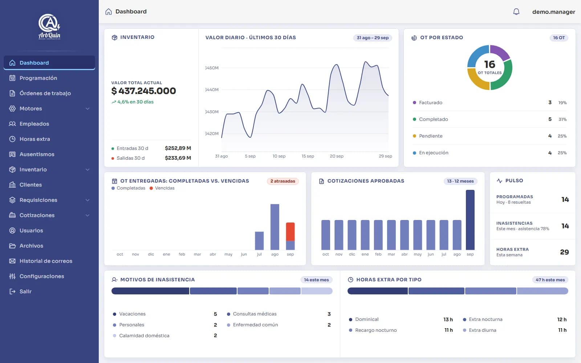Viewport: 581px width, 363px height.
Task: Click the home icon in the top breadcrumb
Action: 109,12
